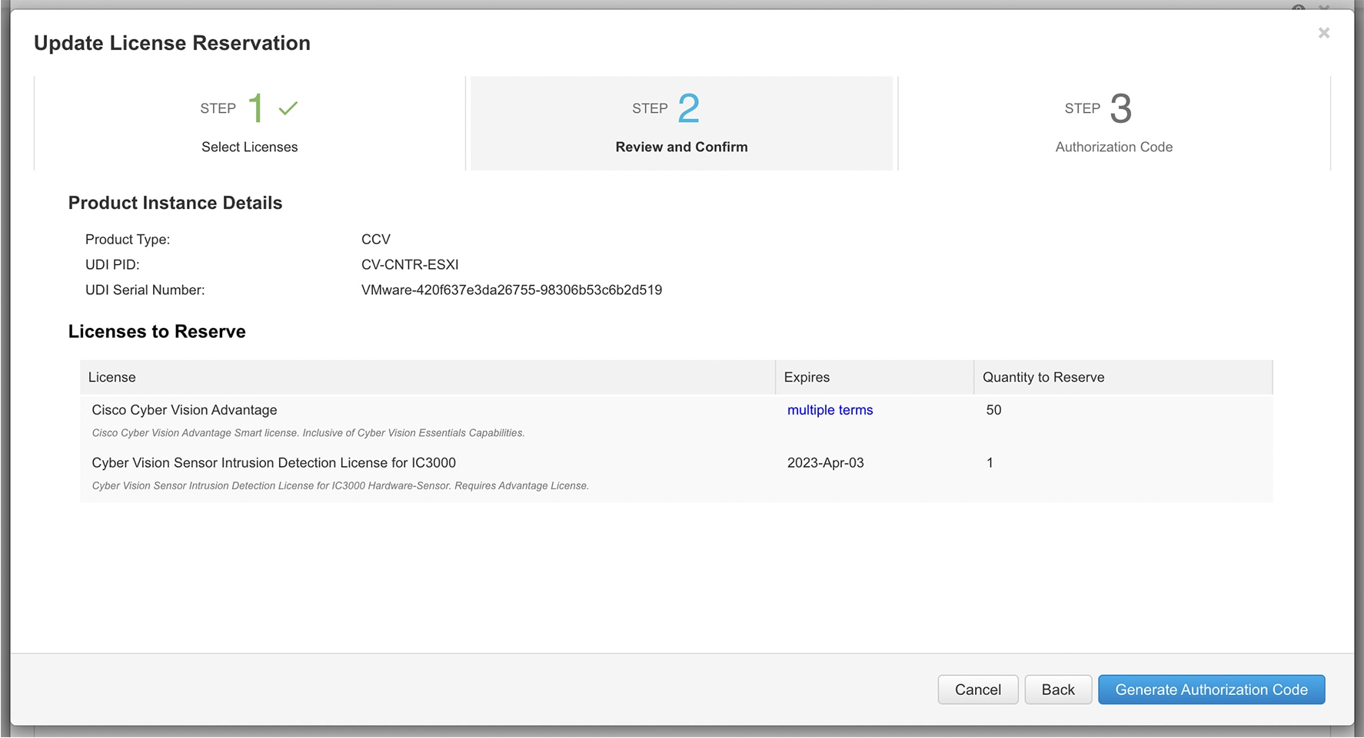Screen dimensions: 1364x738
Task: Open Step 3 Authorization Code tab
Action: (x=1114, y=123)
